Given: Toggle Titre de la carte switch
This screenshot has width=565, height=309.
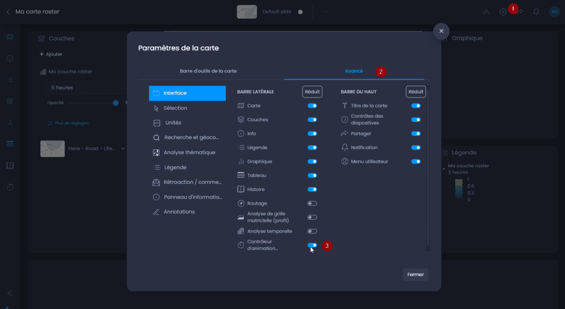Looking at the screenshot, I should pos(416,105).
